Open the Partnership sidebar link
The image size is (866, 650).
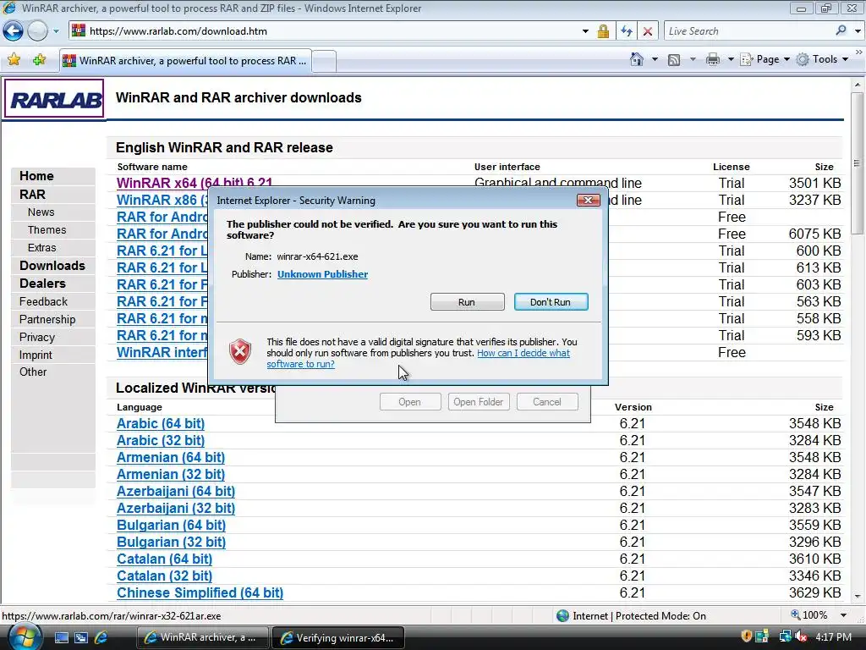(x=47, y=319)
